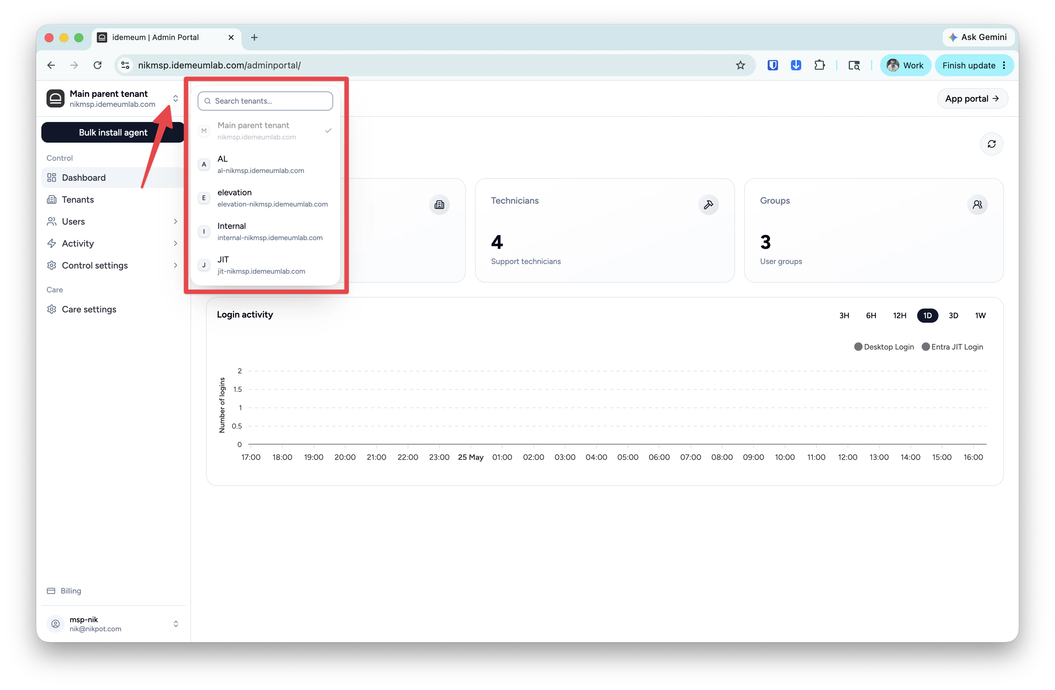Switch to JIT tenant

click(265, 266)
